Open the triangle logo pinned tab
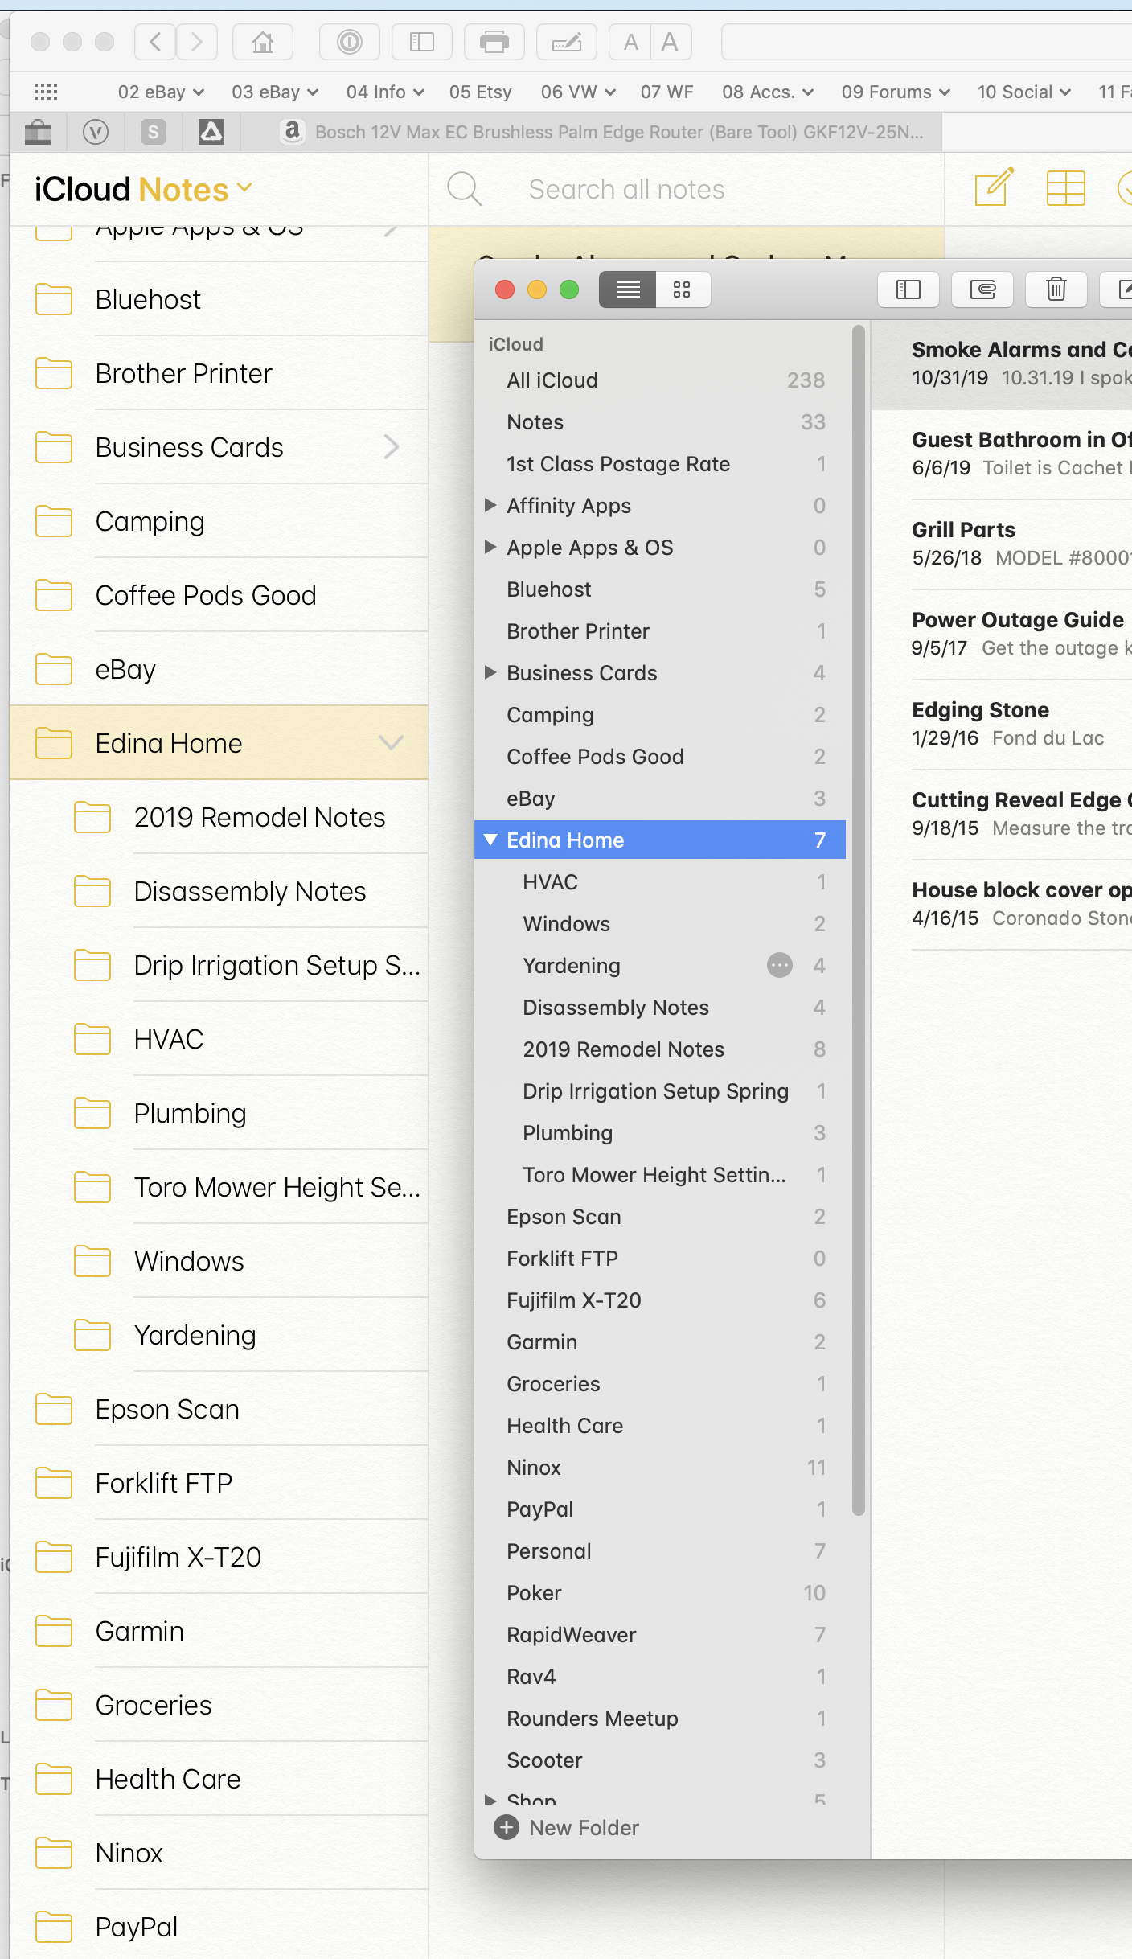Viewport: 1132px width, 1959px height. click(211, 132)
